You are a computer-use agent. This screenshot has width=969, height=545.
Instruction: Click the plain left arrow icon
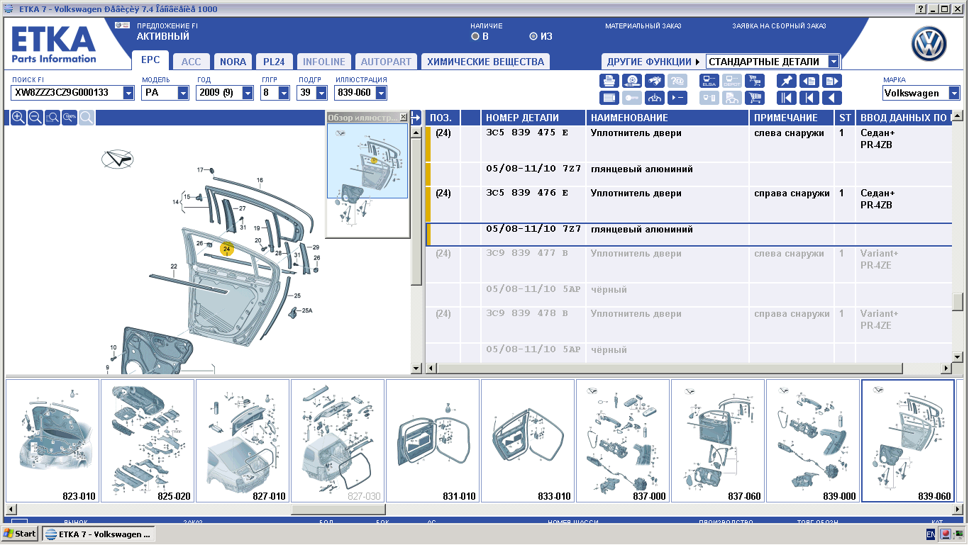point(832,98)
